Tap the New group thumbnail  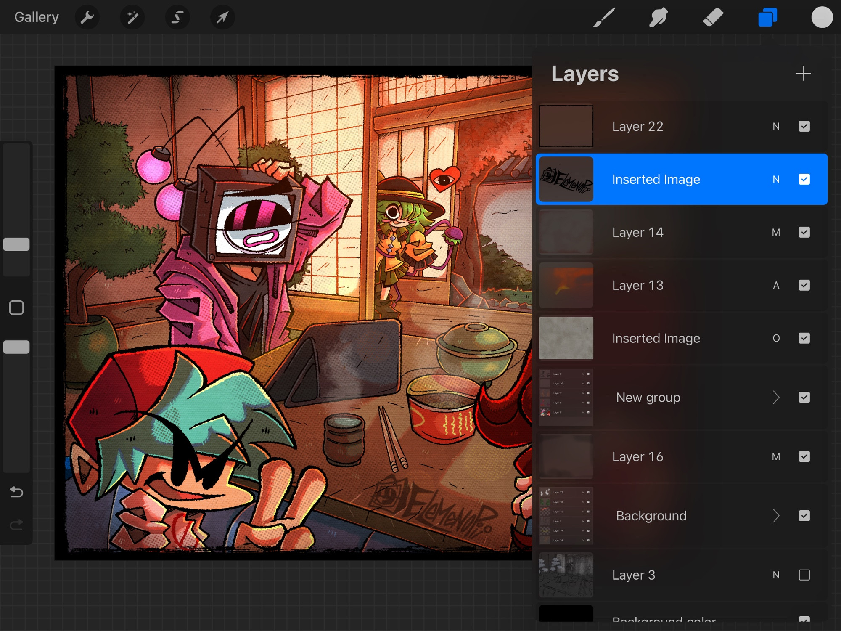click(566, 398)
